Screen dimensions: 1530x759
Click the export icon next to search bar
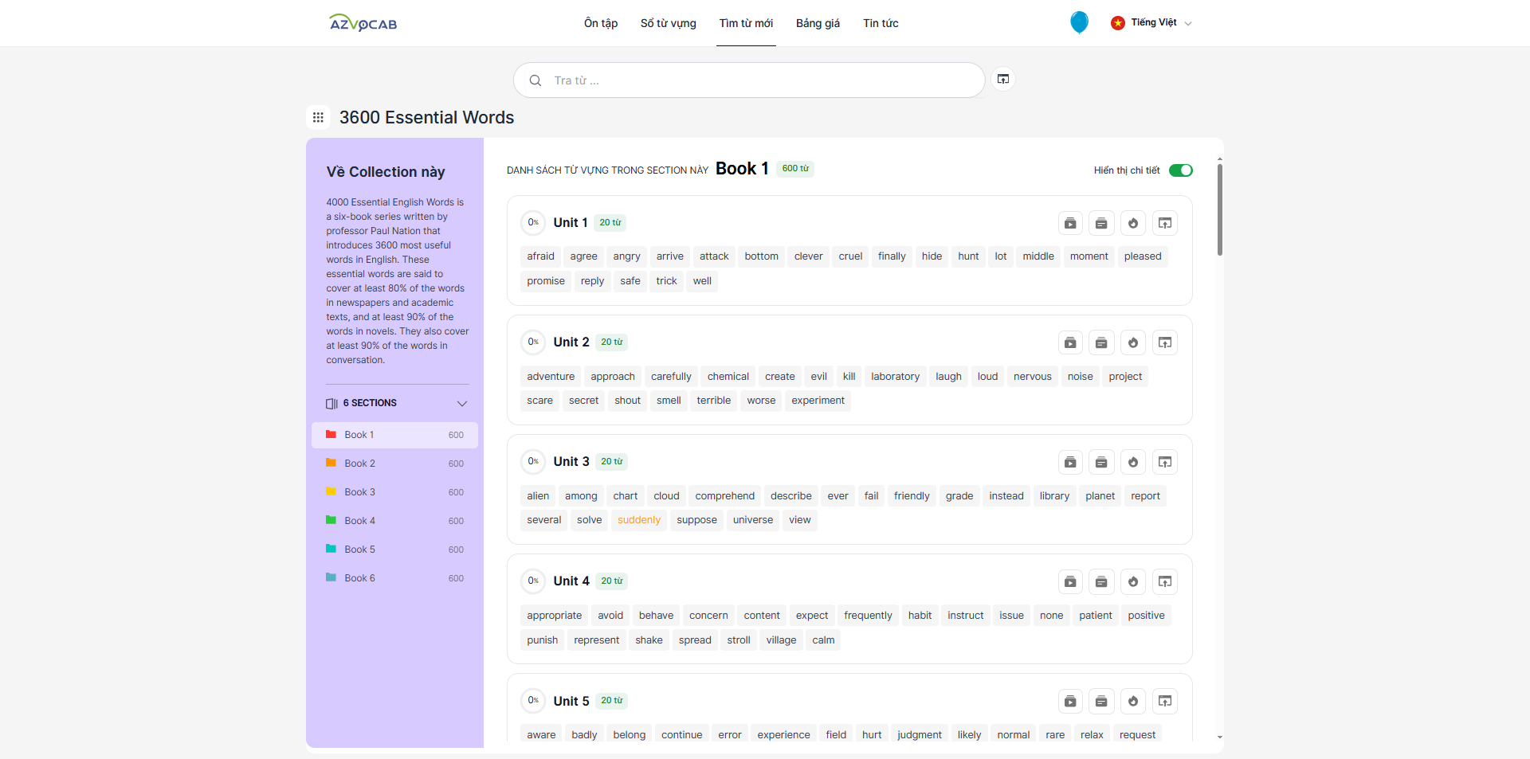pyautogui.click(x=1003, y=80)
